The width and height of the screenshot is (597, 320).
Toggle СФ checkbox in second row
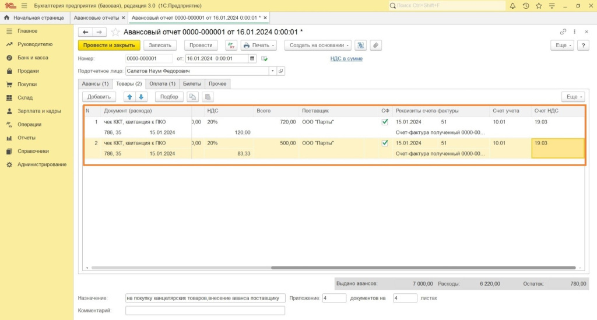pyautogui.click(x=385, y=143)
